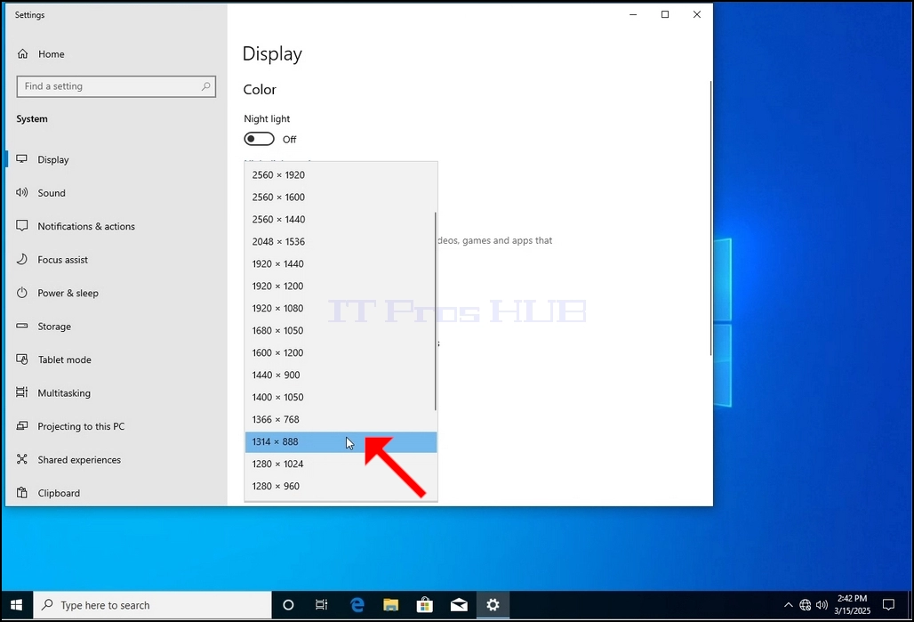Viewport: 914px width, 622px height.
Task: Click the Tablet mode icon
Action: (x=22, y=359)
